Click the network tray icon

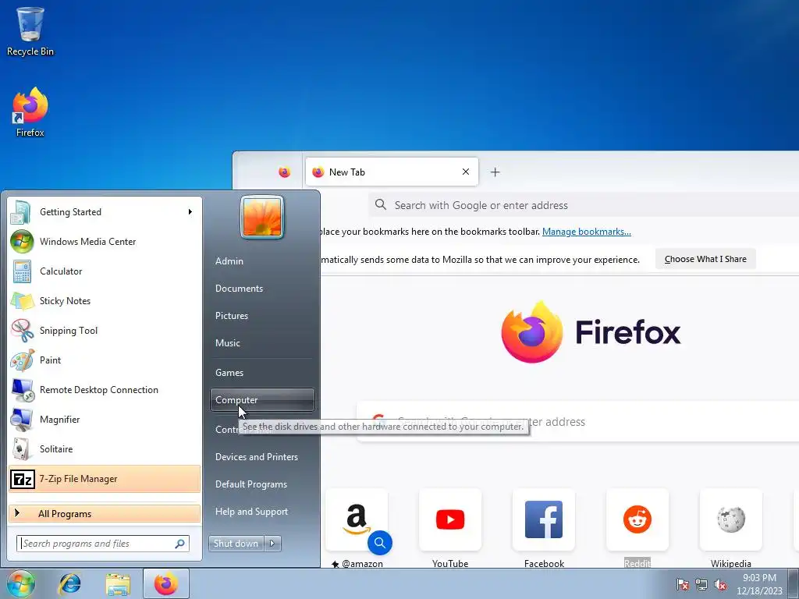click(701, 584)
